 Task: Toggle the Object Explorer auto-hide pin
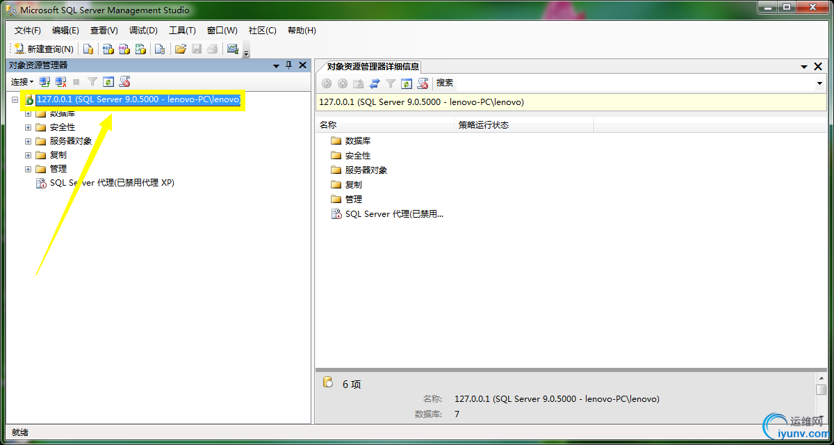pyautogui.click(x=289, y=65)
